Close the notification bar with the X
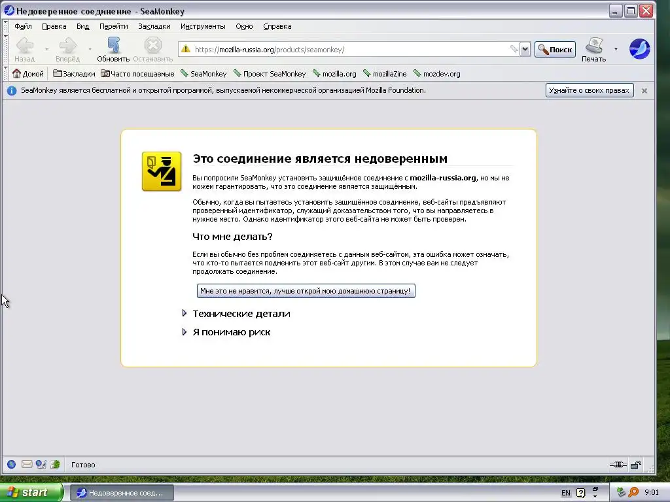This screenshot has width=670, height=502. pos(644,90)
